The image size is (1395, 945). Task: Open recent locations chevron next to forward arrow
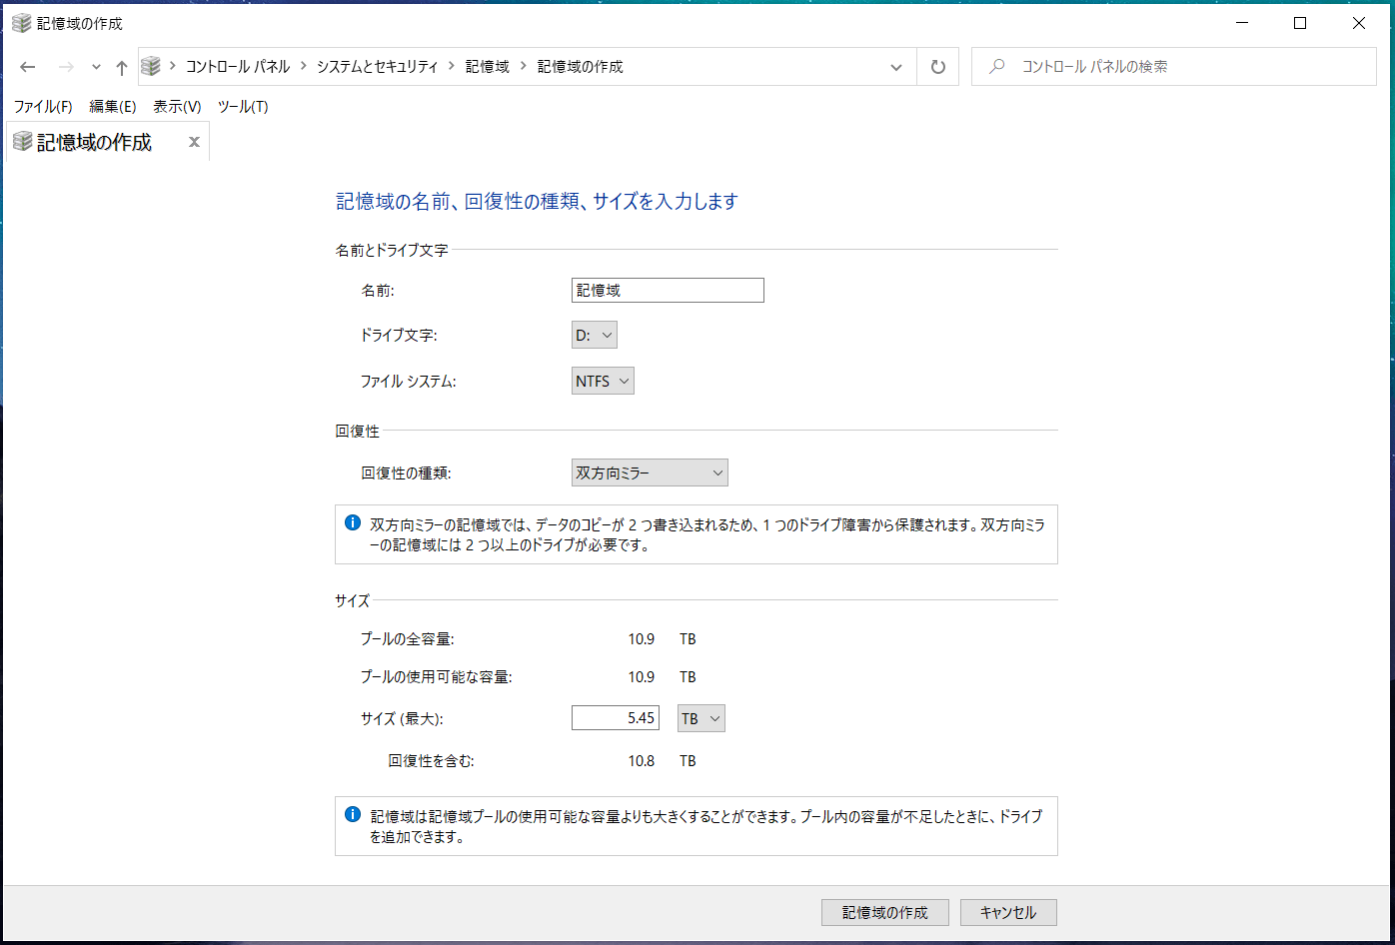[96, 67]
